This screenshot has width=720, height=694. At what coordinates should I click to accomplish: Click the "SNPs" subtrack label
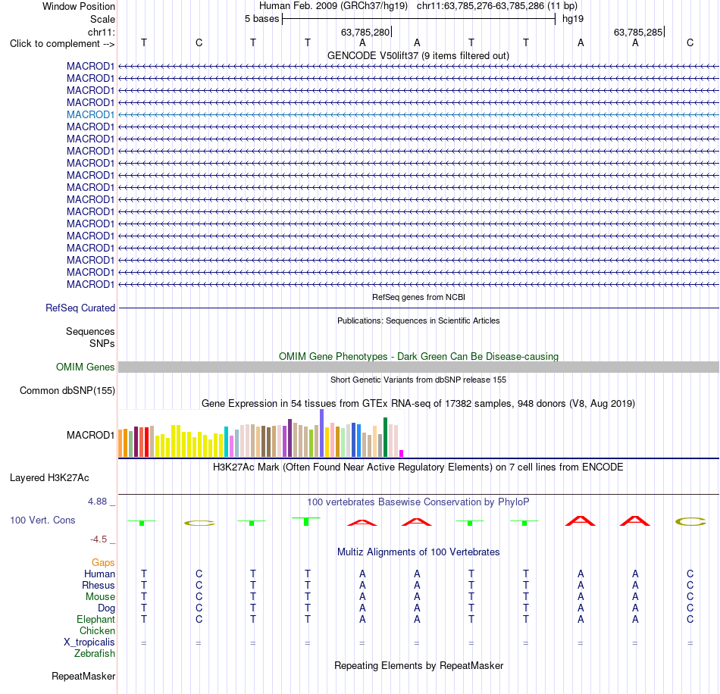coord(102,343)
